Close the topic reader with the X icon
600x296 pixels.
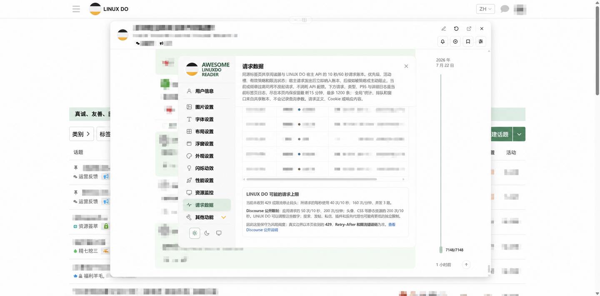(482, 29)
